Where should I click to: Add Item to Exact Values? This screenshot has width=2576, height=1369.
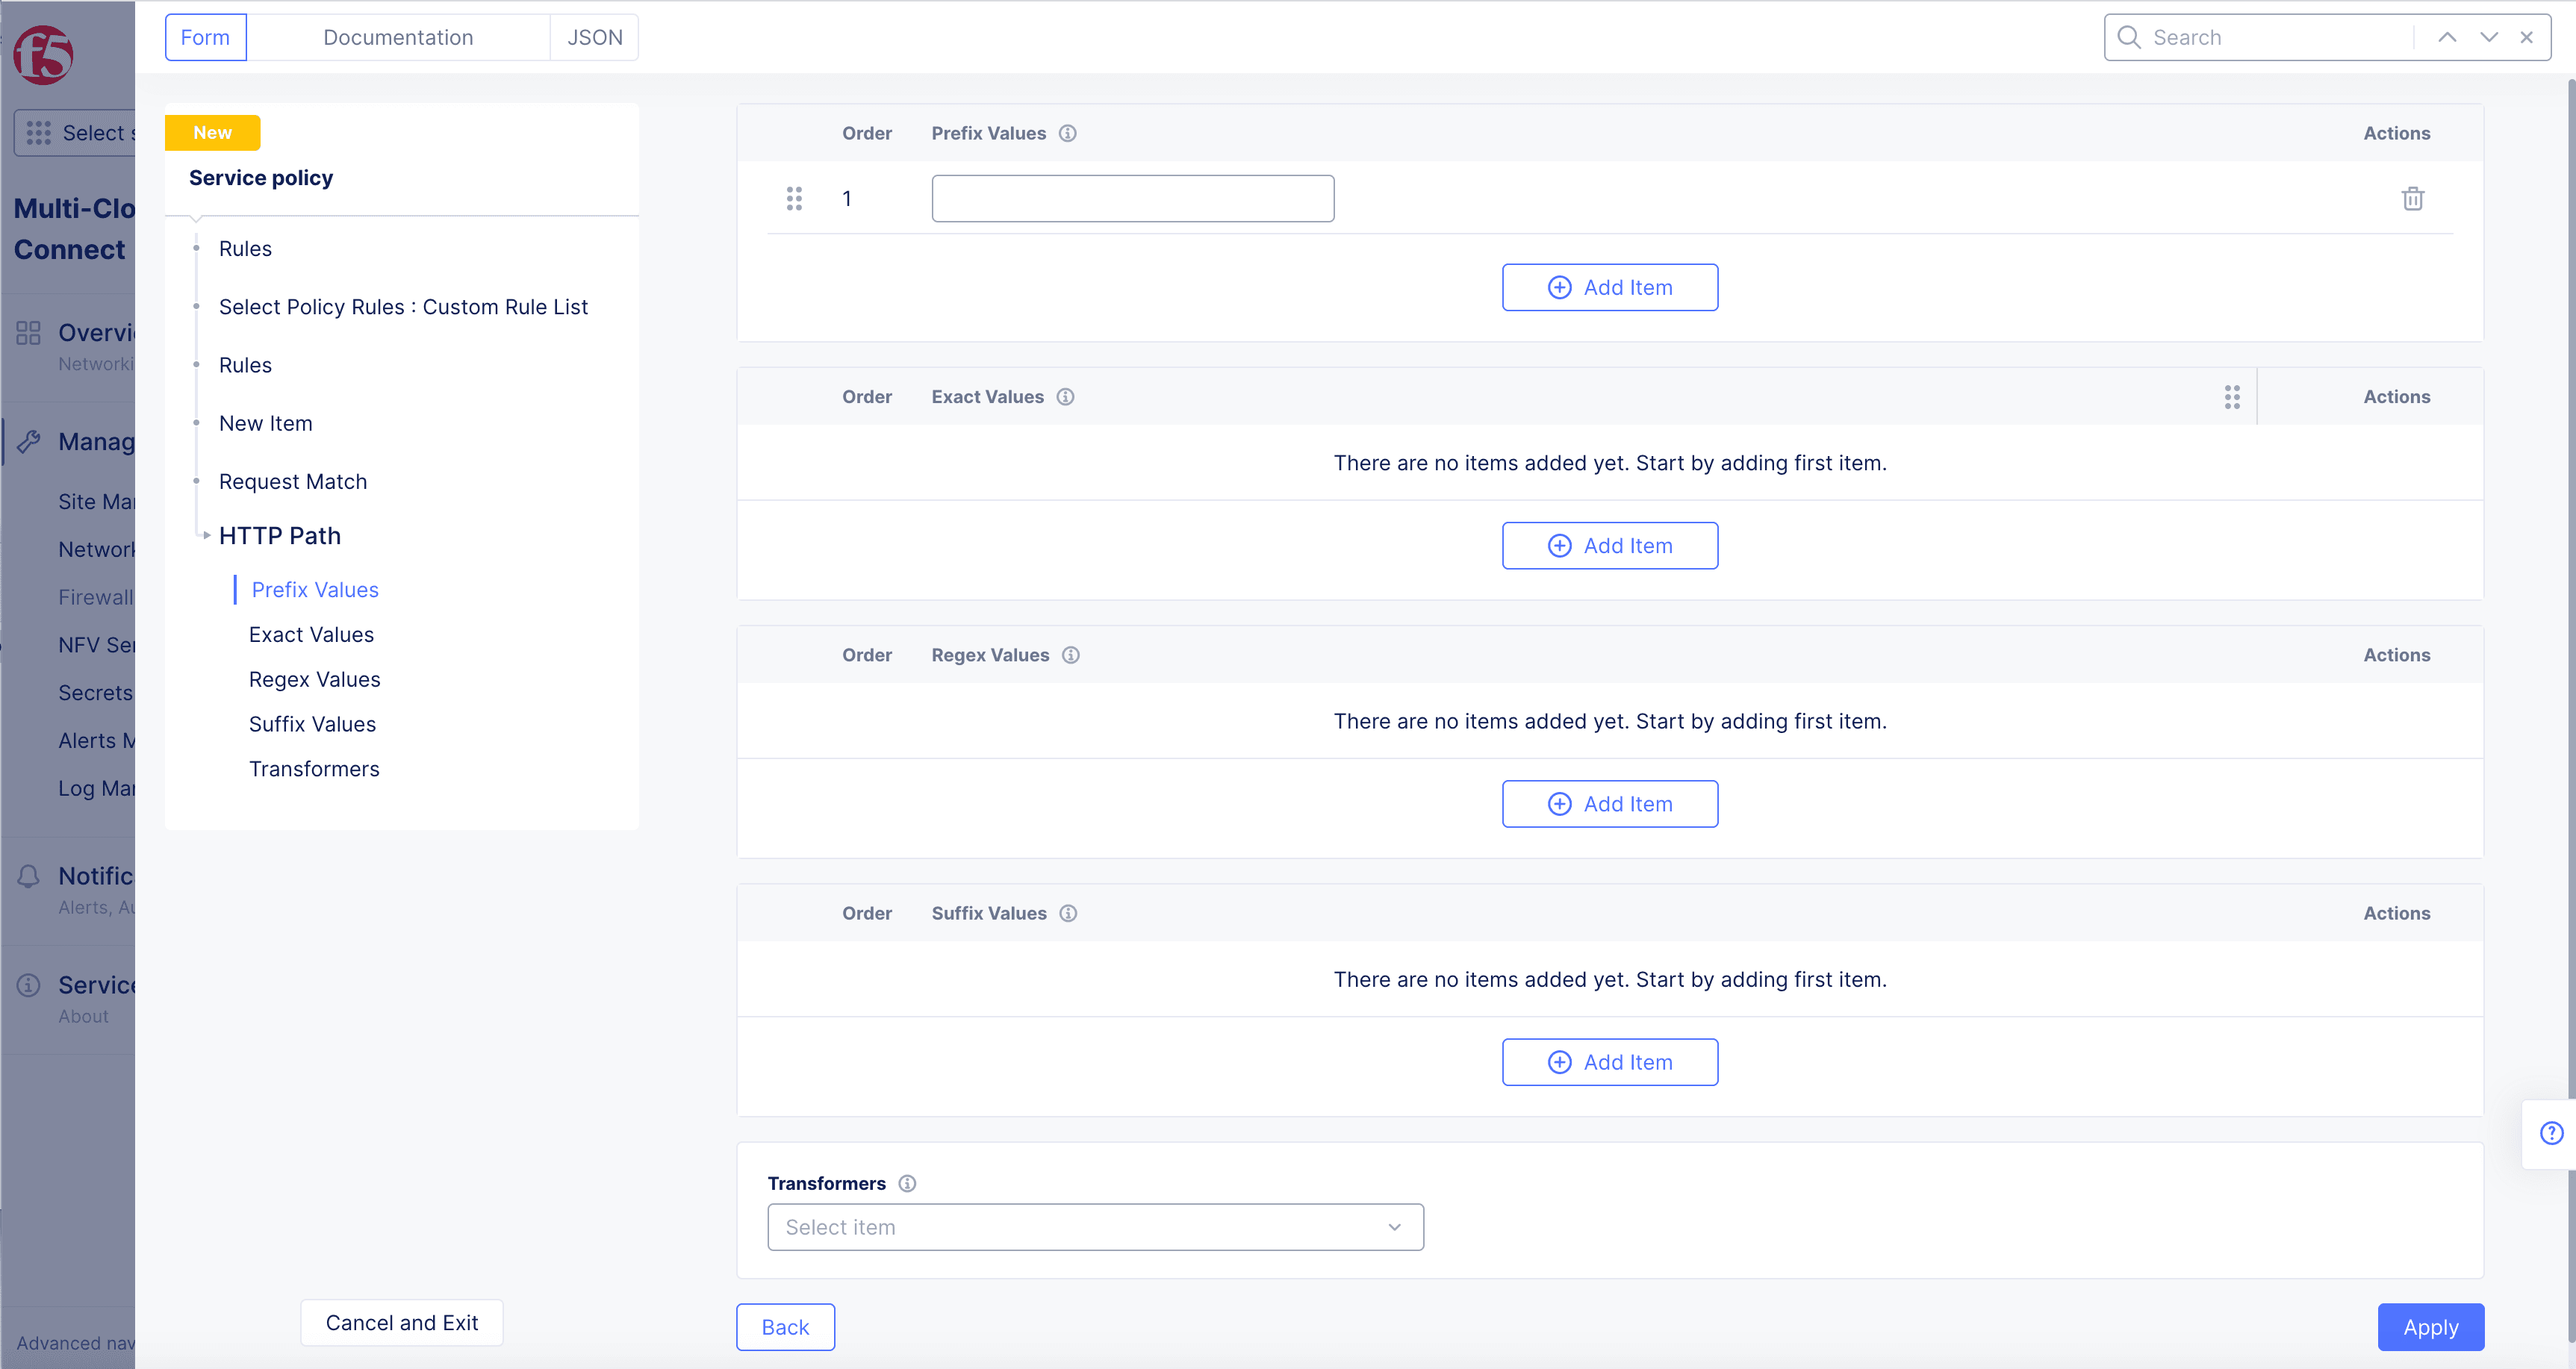tap(1609, 546)
